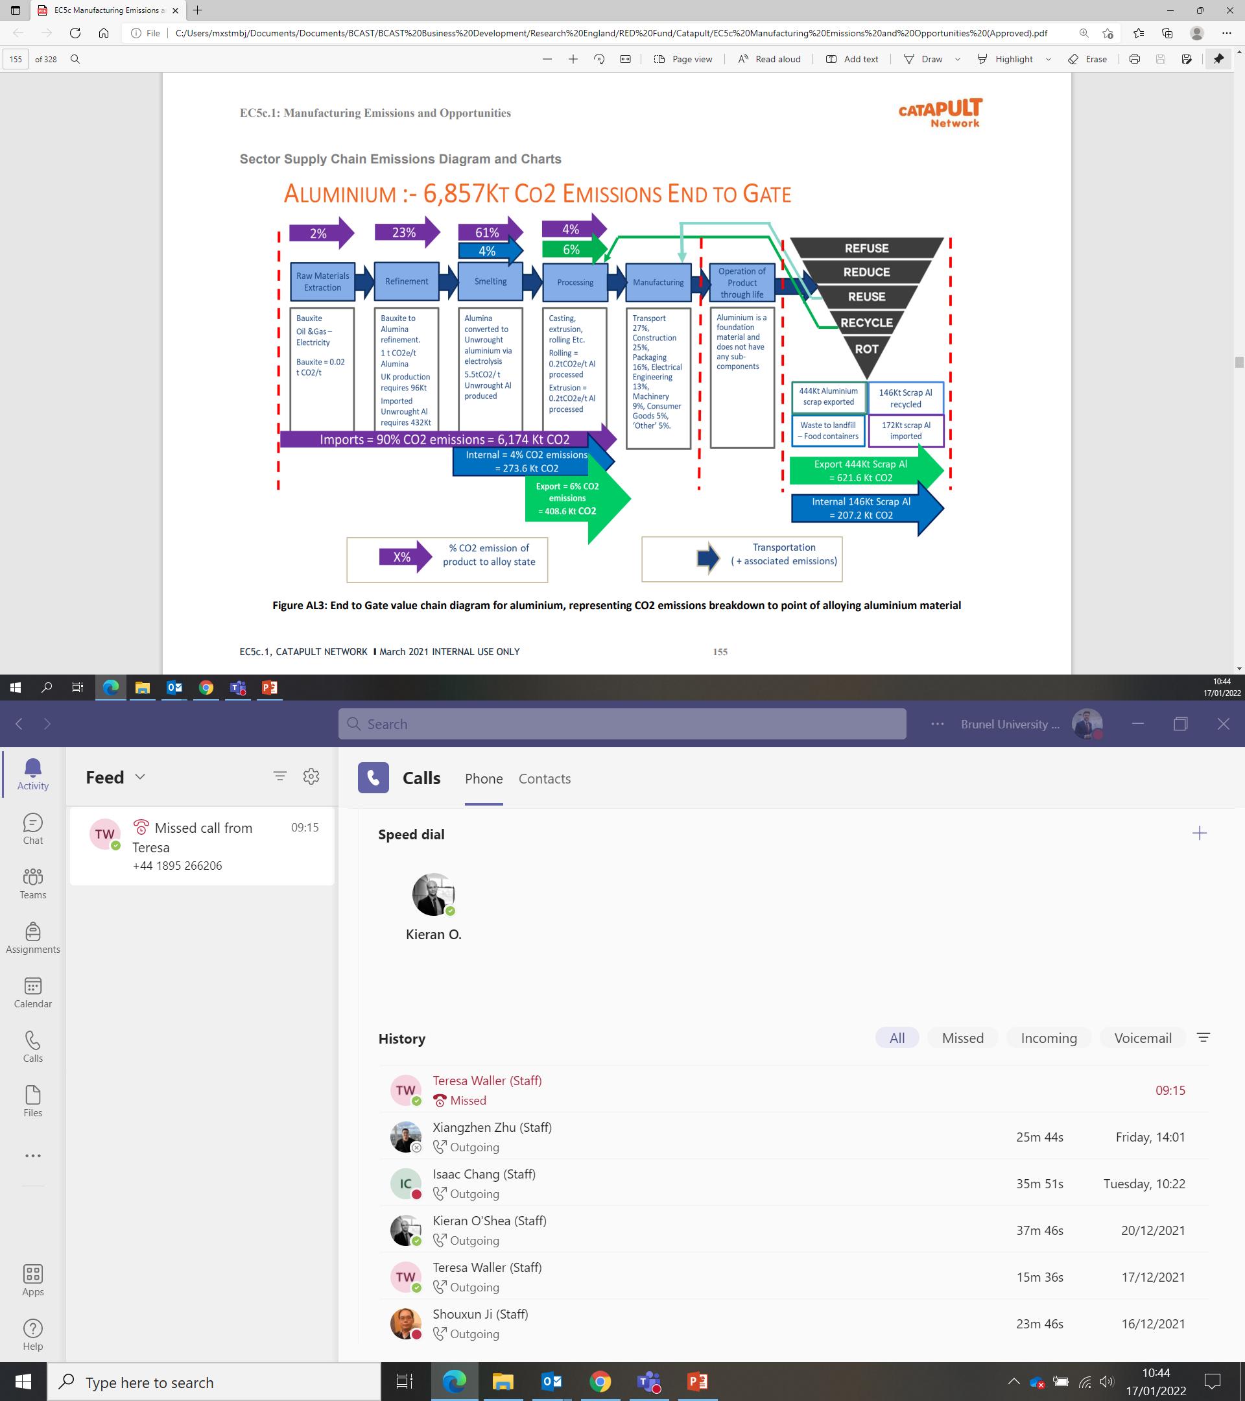
Task: Expand the Feed dropdown chevron
Action: coord(141,776)
